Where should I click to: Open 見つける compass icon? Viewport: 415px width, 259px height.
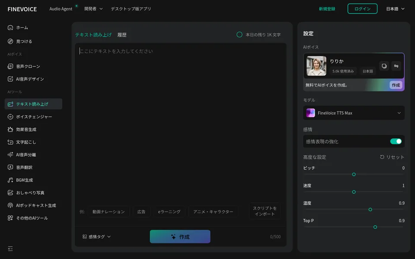click(10, 41)
